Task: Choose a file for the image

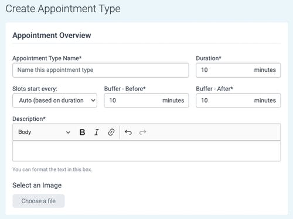Action: click(x=39, y=201)
